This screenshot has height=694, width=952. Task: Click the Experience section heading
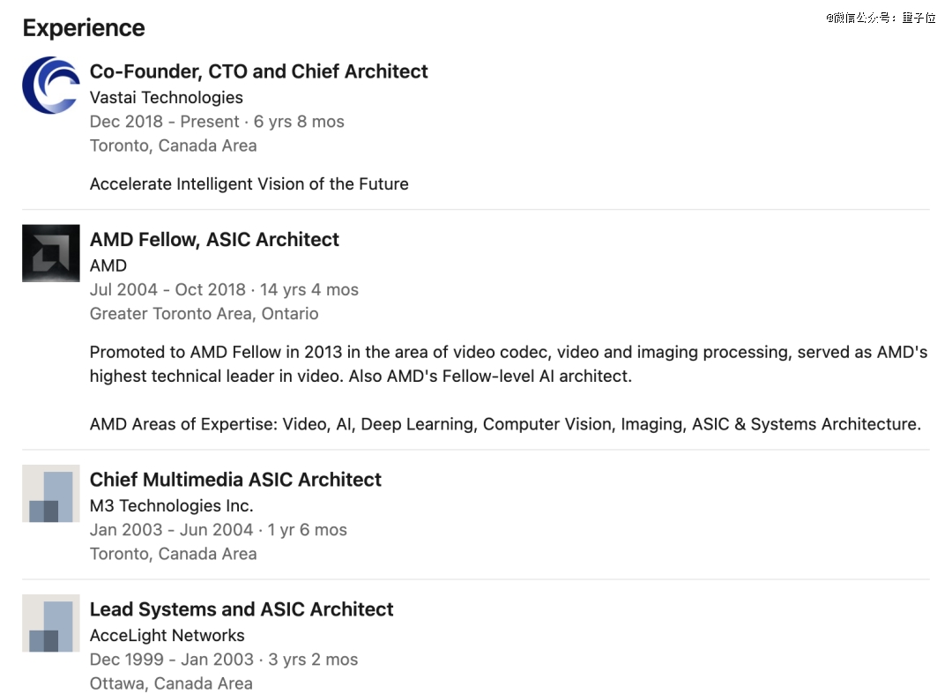click(84, 28)
